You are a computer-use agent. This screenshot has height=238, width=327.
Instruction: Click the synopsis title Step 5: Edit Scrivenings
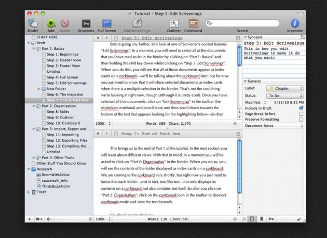(x=274, y=43)
